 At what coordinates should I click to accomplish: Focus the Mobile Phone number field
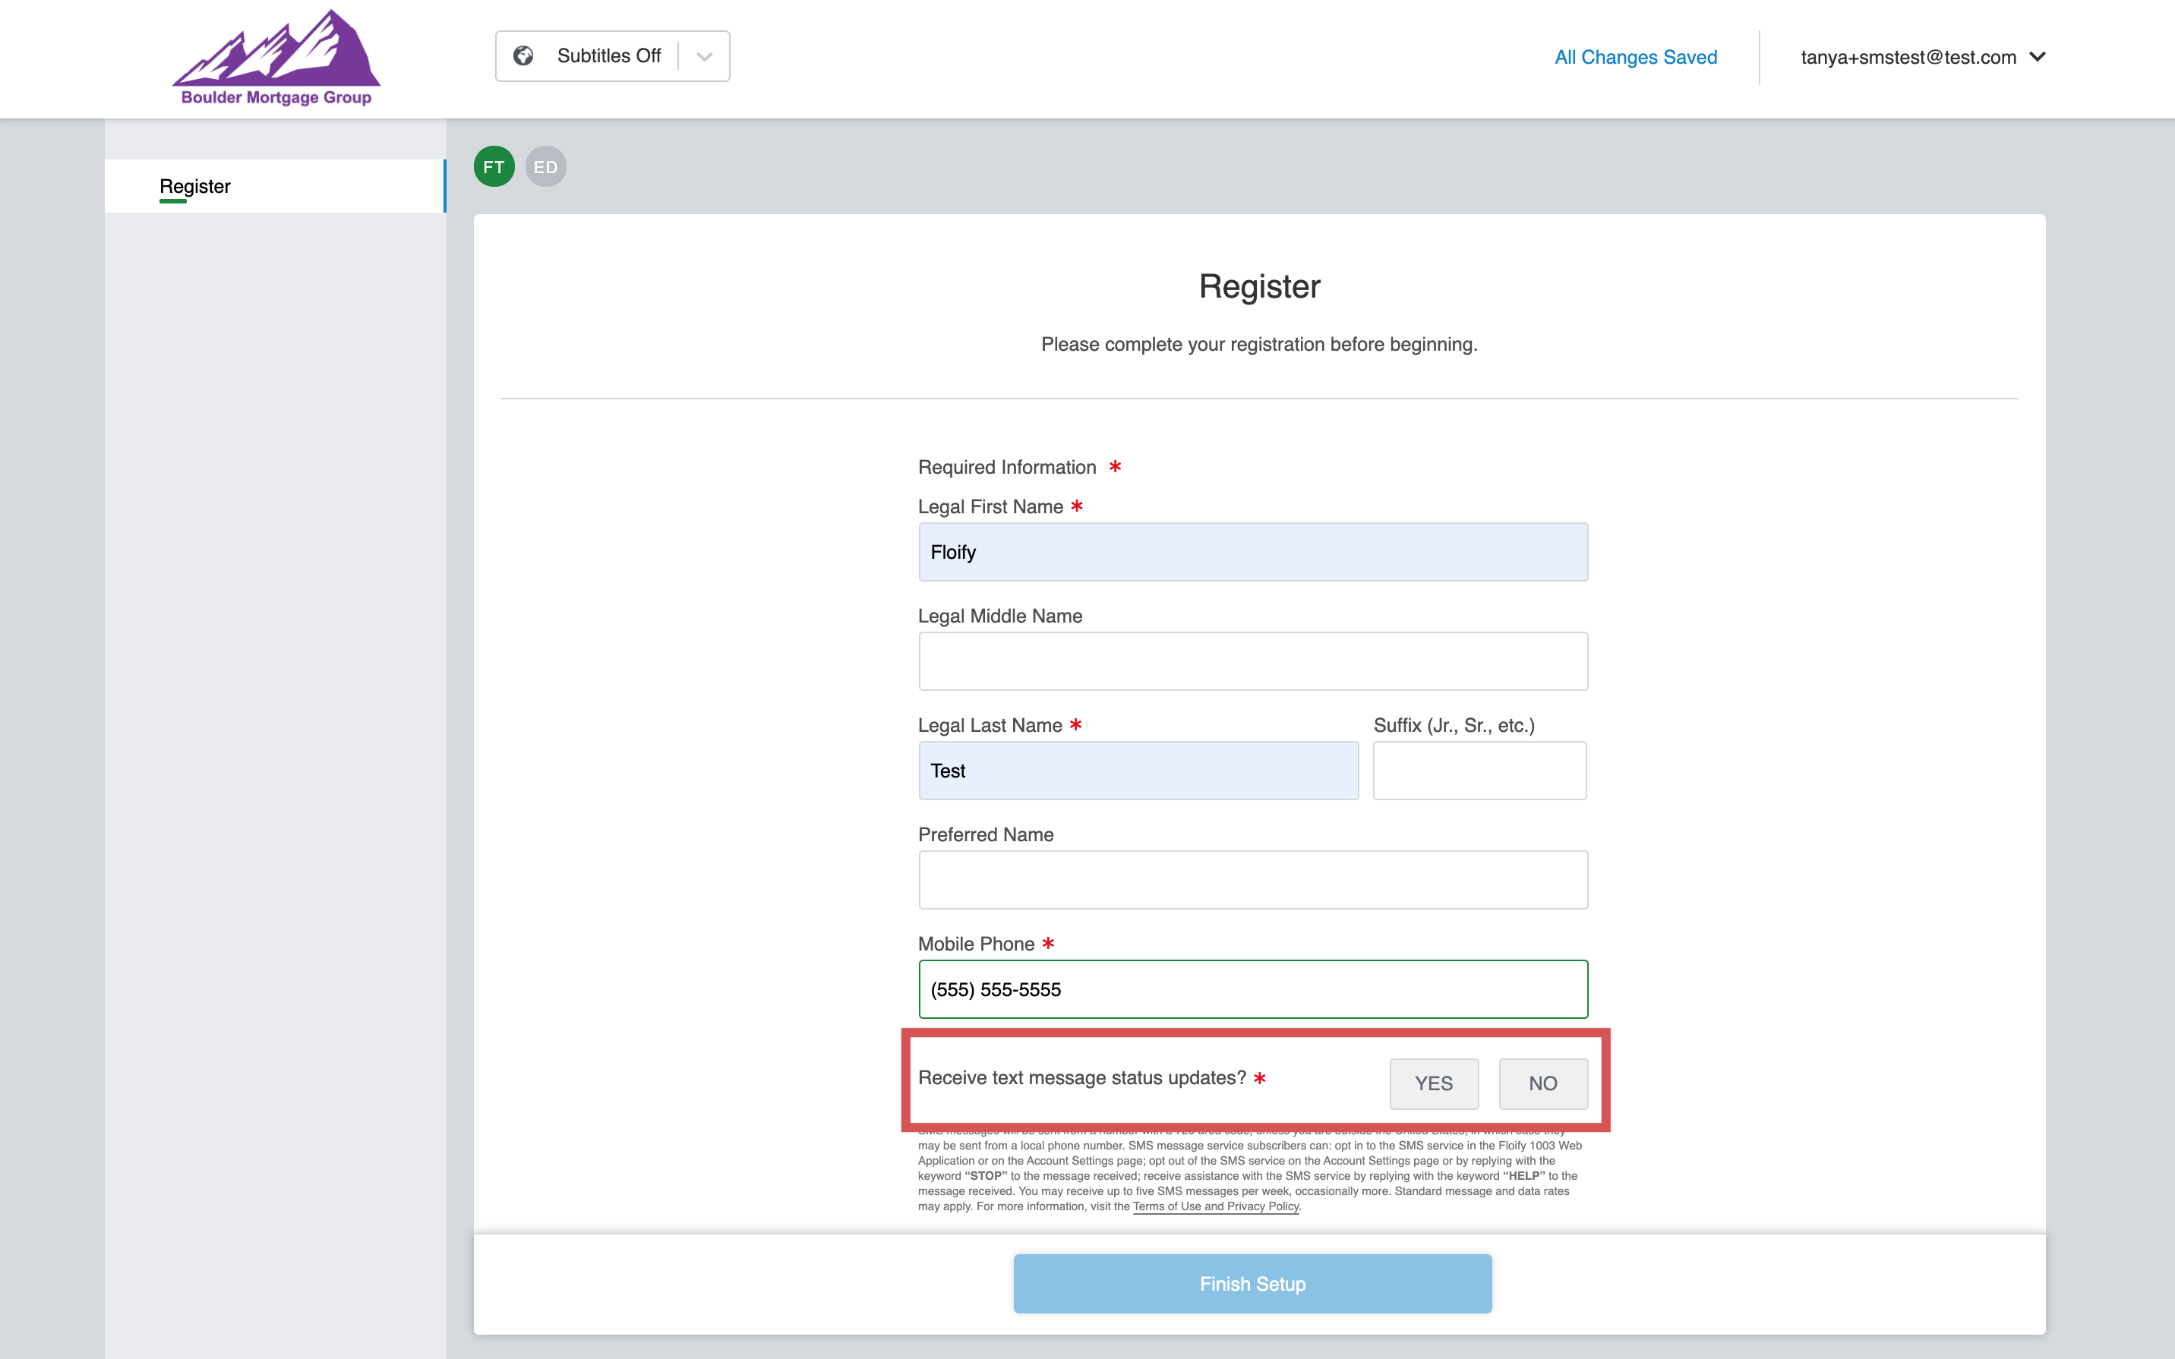click(1252, 989)
